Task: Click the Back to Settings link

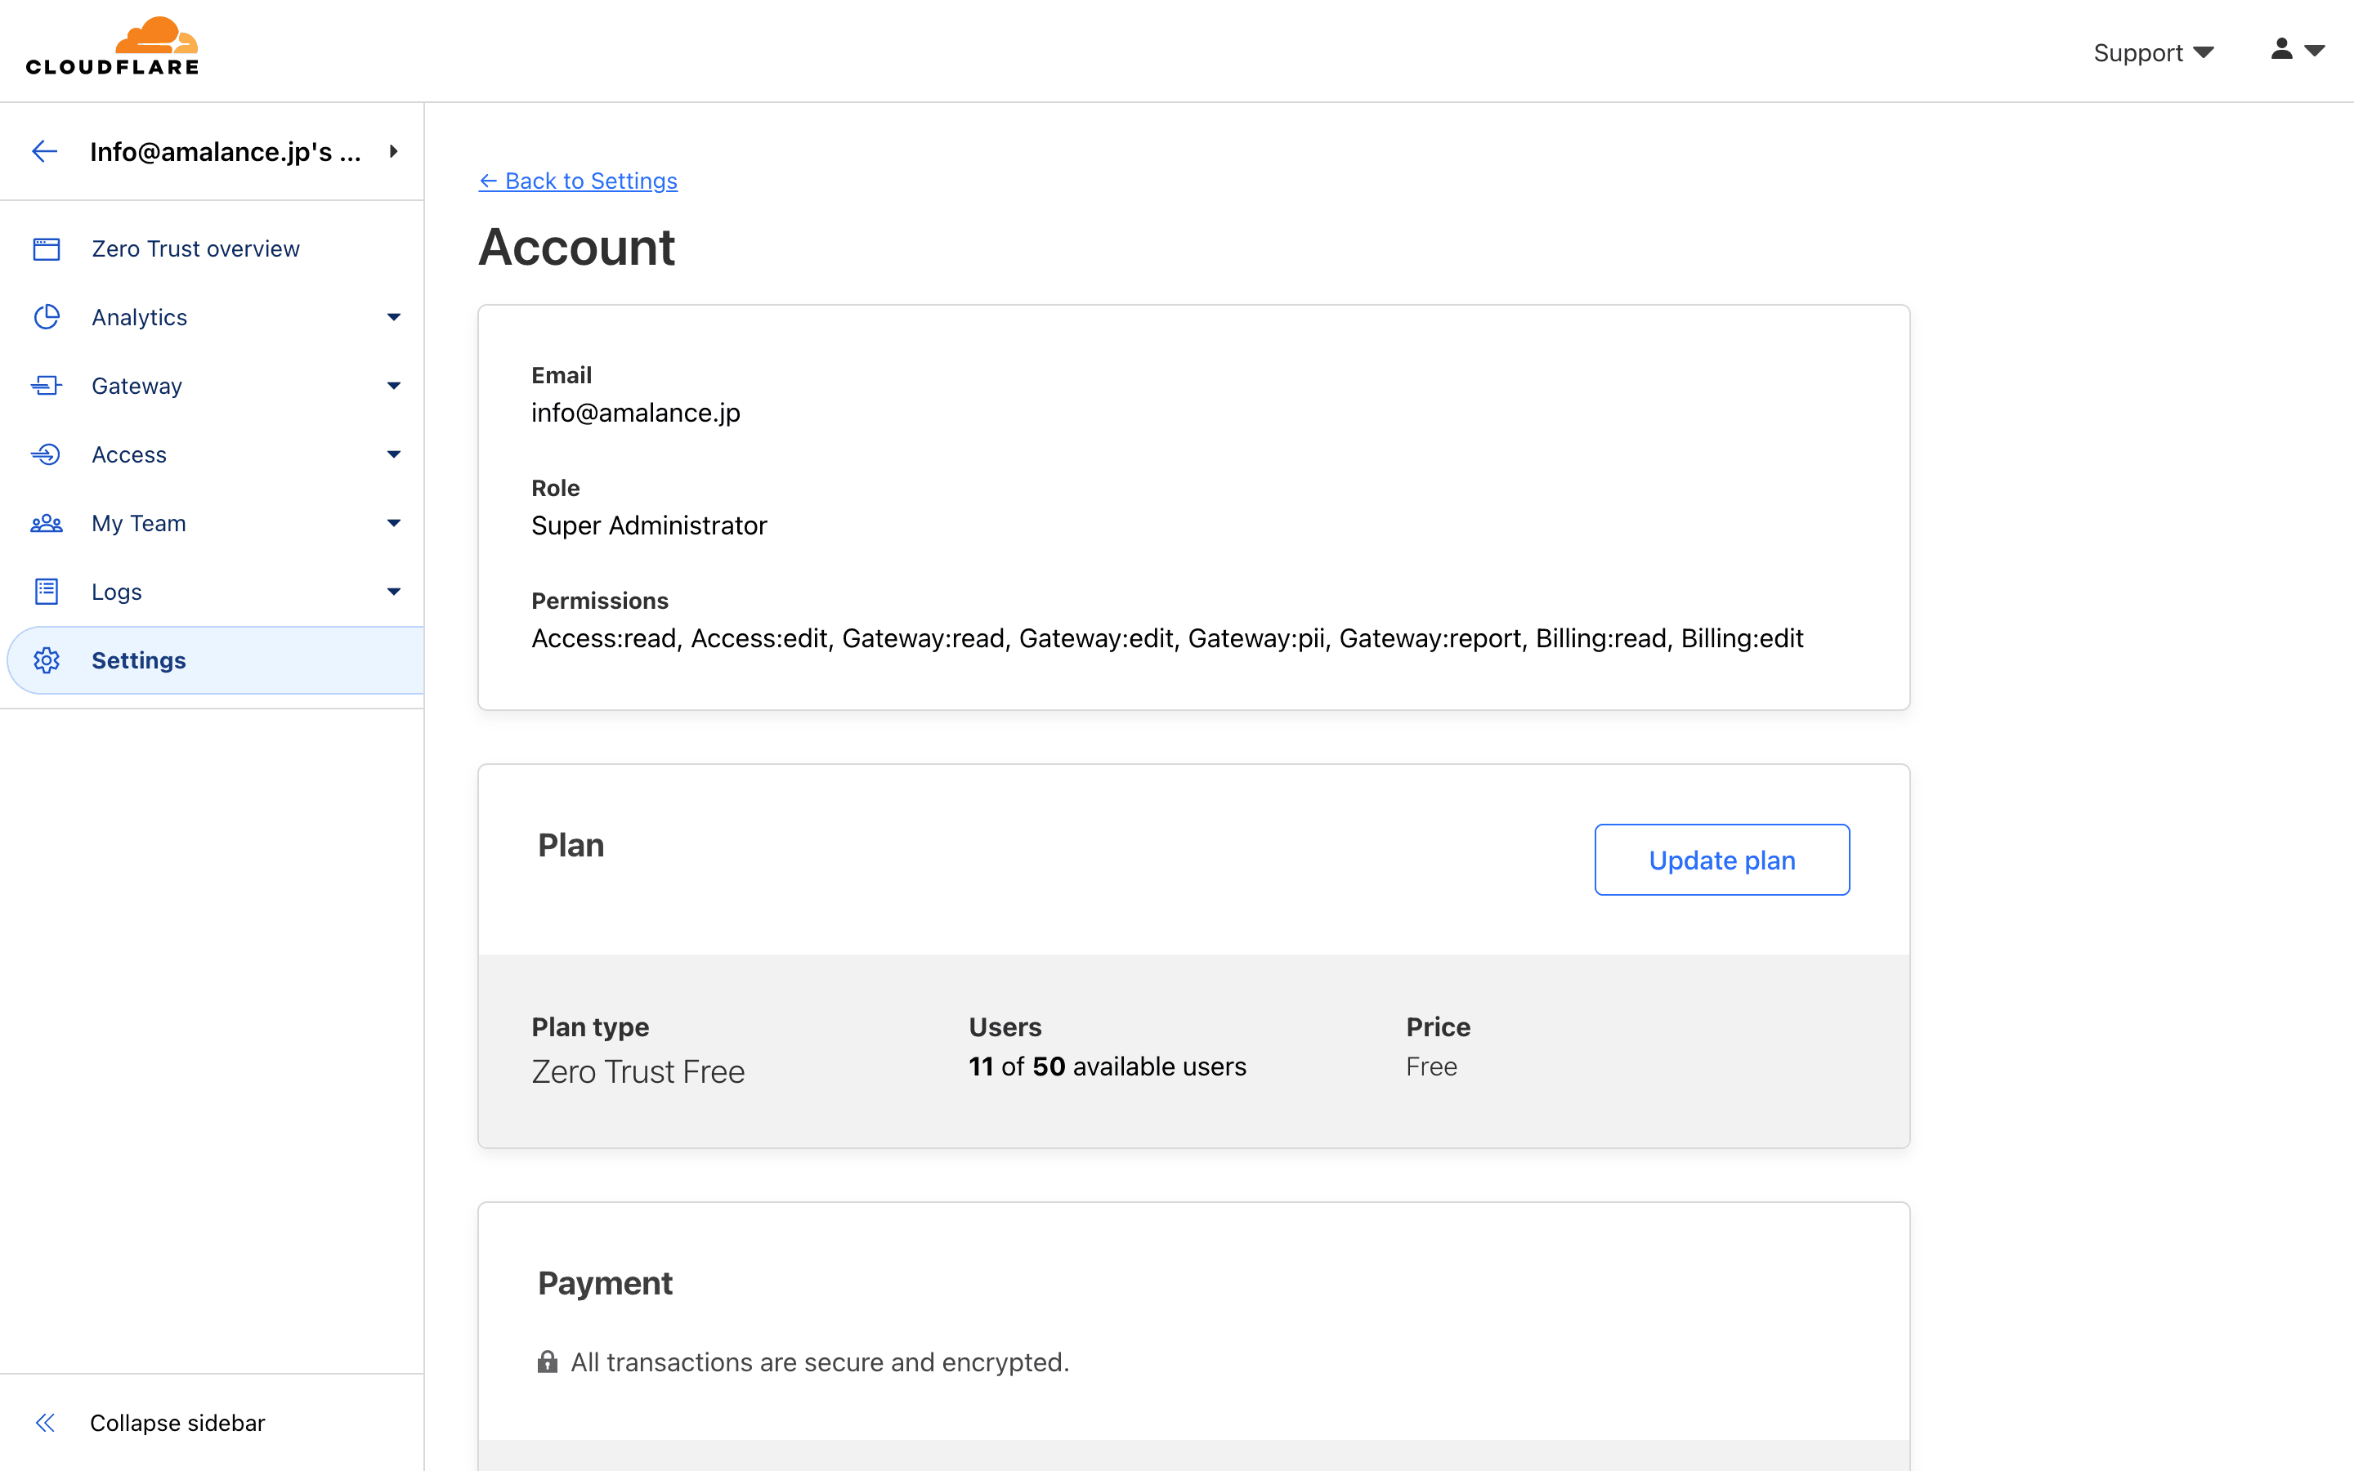Action: [578, 181]
